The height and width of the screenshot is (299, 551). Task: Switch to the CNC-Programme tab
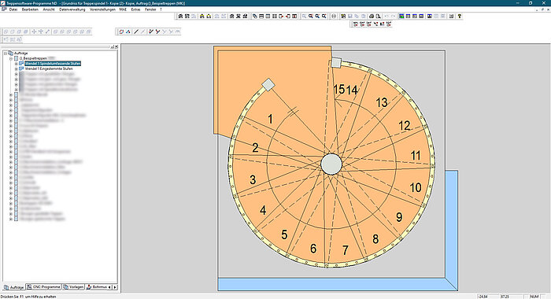43,287
